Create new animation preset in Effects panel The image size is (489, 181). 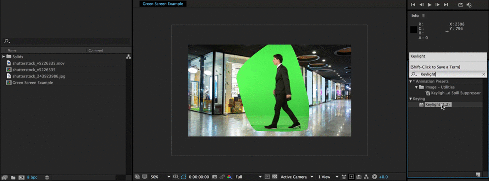point(478,174)
